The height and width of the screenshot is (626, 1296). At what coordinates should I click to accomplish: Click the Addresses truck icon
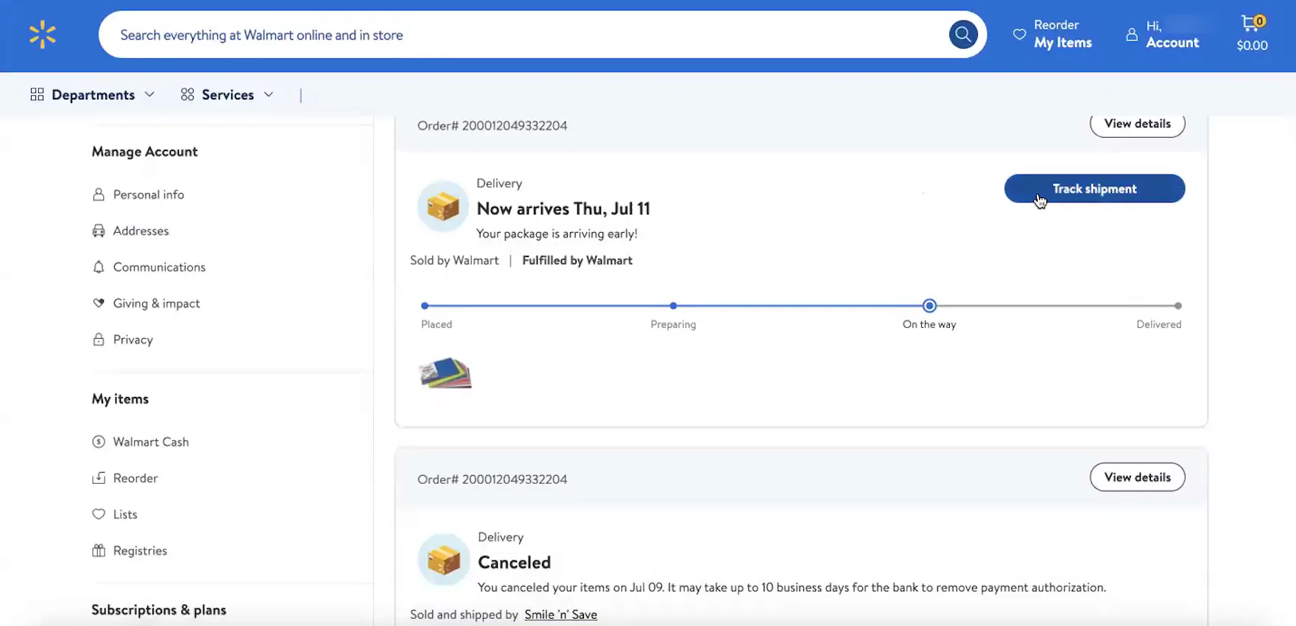pos(99,231)
